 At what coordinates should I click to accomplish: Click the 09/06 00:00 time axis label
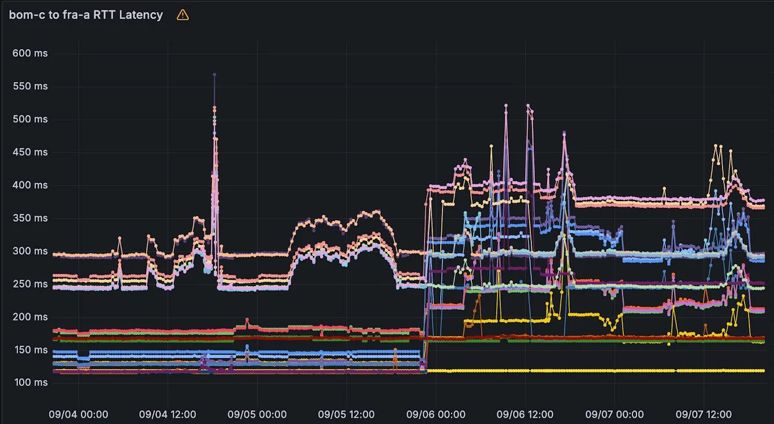click(x=436, y=414)
